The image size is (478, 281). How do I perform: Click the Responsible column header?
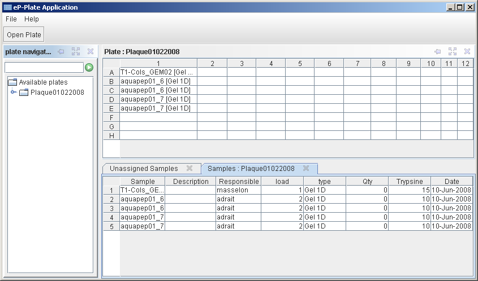pyautogui.click(x=238, y=182)
